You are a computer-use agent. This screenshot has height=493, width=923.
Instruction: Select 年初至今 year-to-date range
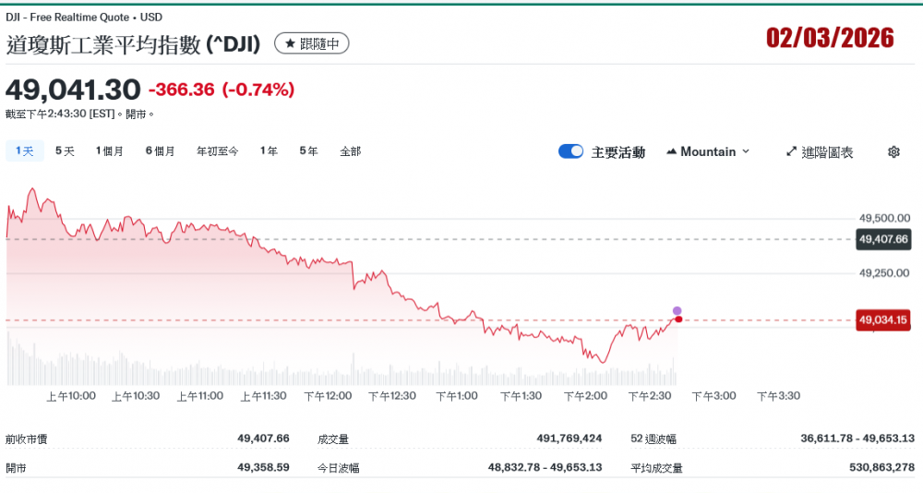(x=217, y=151)
